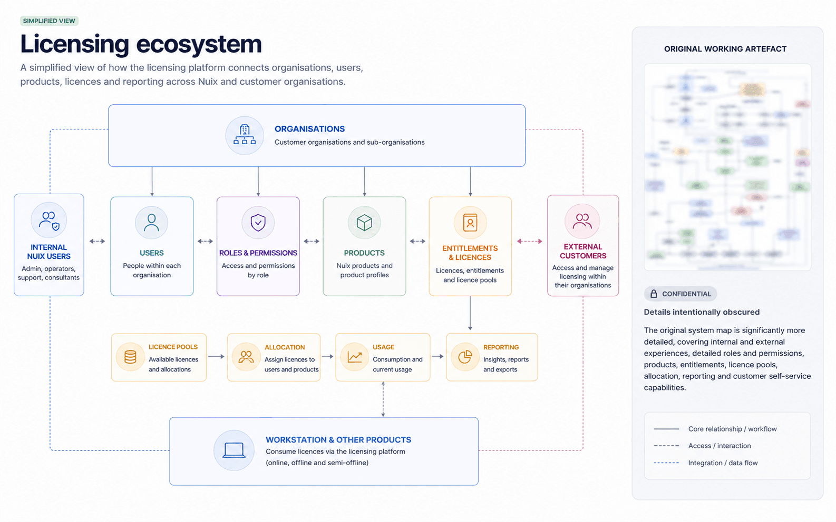This screenshot has height=522, width=836.
Task: Click 'Consumption and current usage' text
Action: tap(397, 365)
